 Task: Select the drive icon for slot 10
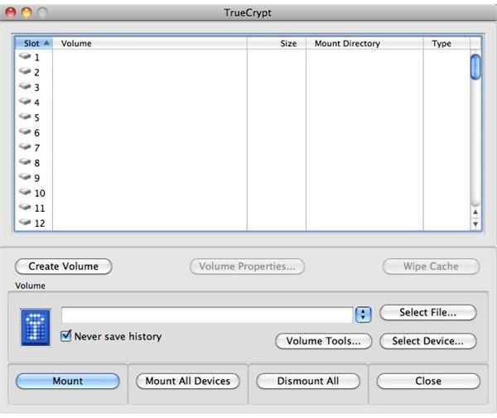point(25,192)
